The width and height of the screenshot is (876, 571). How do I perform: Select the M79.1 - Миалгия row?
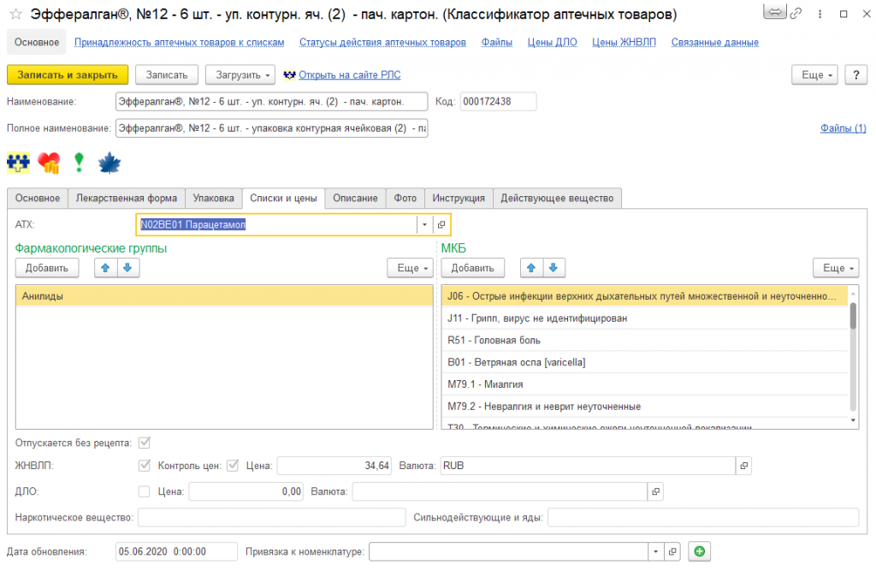tap(645, 384)
